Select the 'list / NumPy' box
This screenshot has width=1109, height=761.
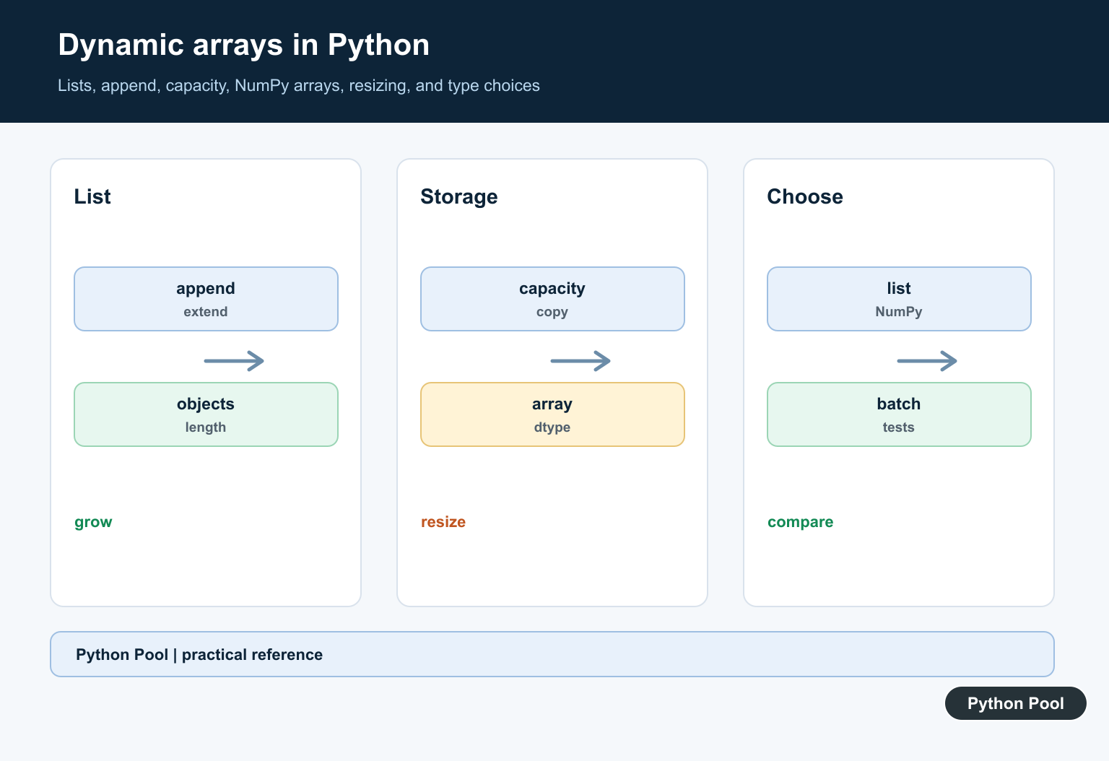tap(899, 299)
